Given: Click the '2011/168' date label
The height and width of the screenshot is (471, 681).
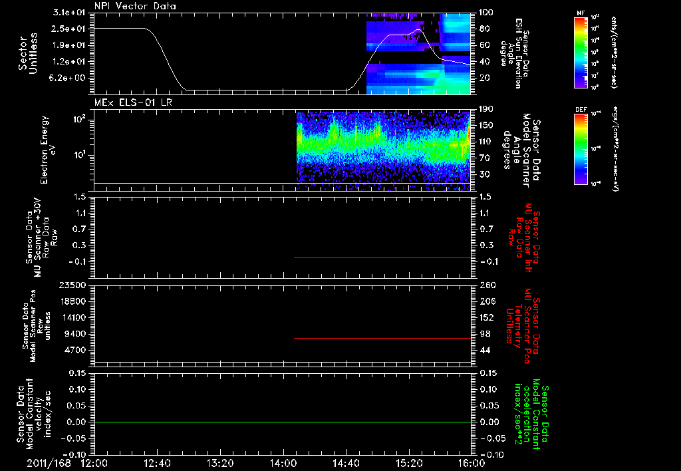Looking at the screenshot, I should point(49,463).
